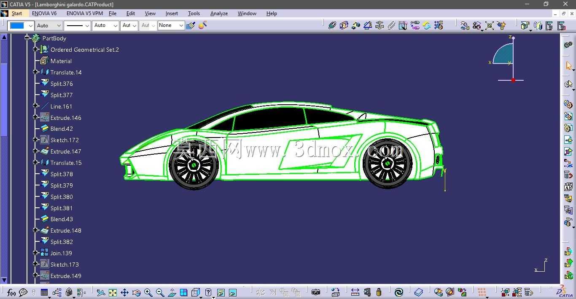Open the Analyze menu
This screenshot has width=576, height=299.
(x=219, y=13)
